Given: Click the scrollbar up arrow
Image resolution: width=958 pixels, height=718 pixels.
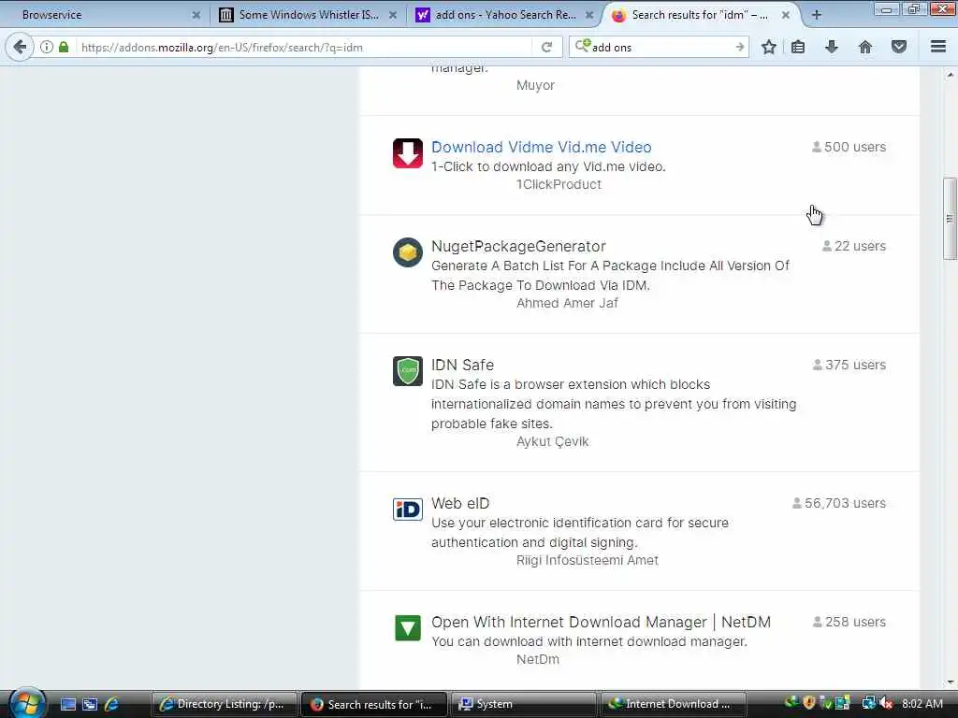Looking at the screenshot, I should [x=950, y=75].
